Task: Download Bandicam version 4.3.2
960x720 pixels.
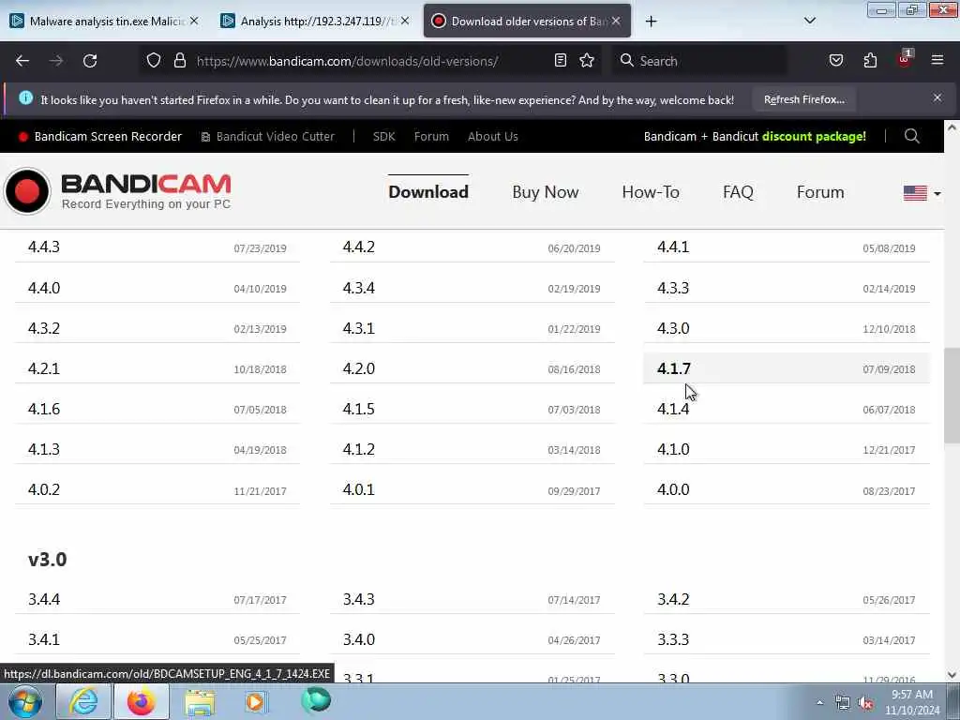Action: 157,328
